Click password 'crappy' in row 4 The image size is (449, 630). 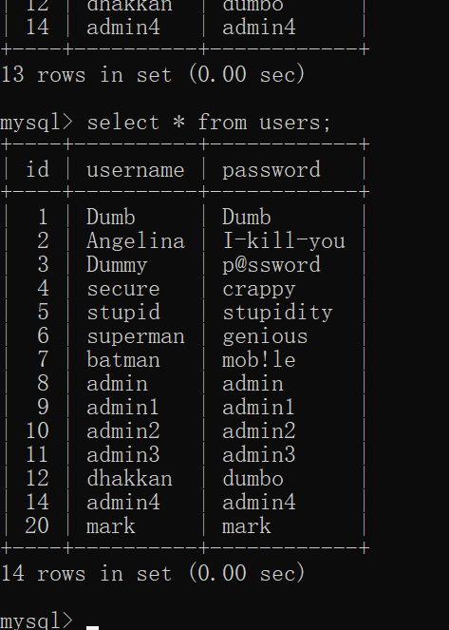point(259,290)
